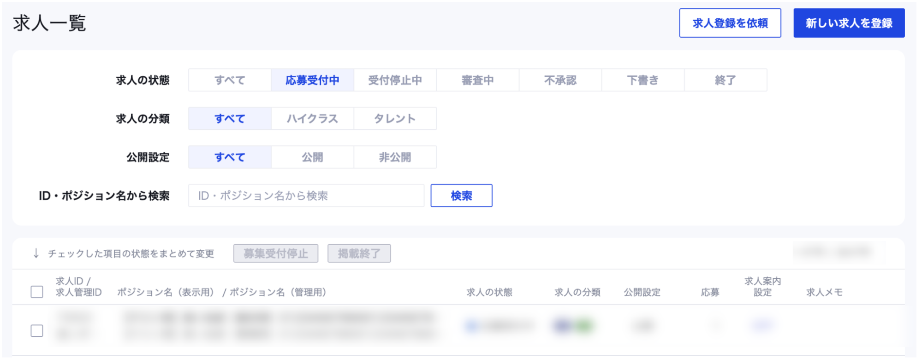The width and height of the screenshot is (922, 363).
Task: Show 下書き status jobs
Action: 642,80
